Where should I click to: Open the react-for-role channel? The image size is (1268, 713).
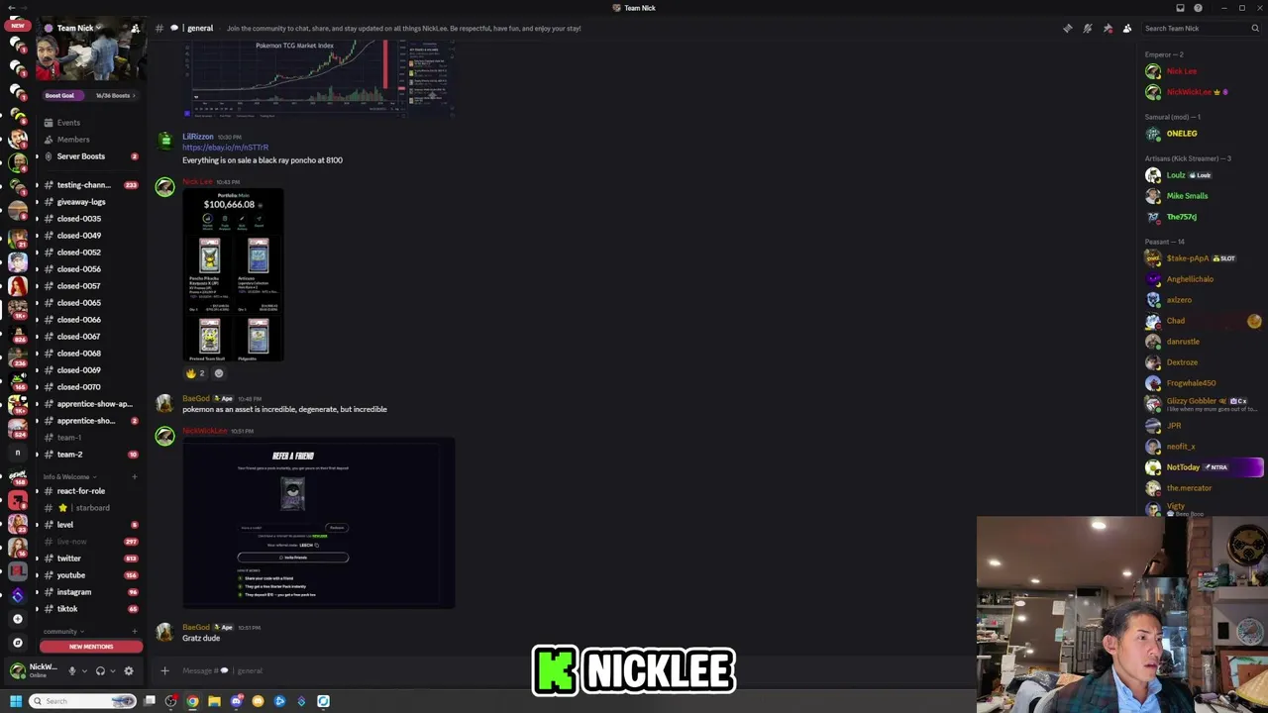pyautogui.click(x=89, y=491)
